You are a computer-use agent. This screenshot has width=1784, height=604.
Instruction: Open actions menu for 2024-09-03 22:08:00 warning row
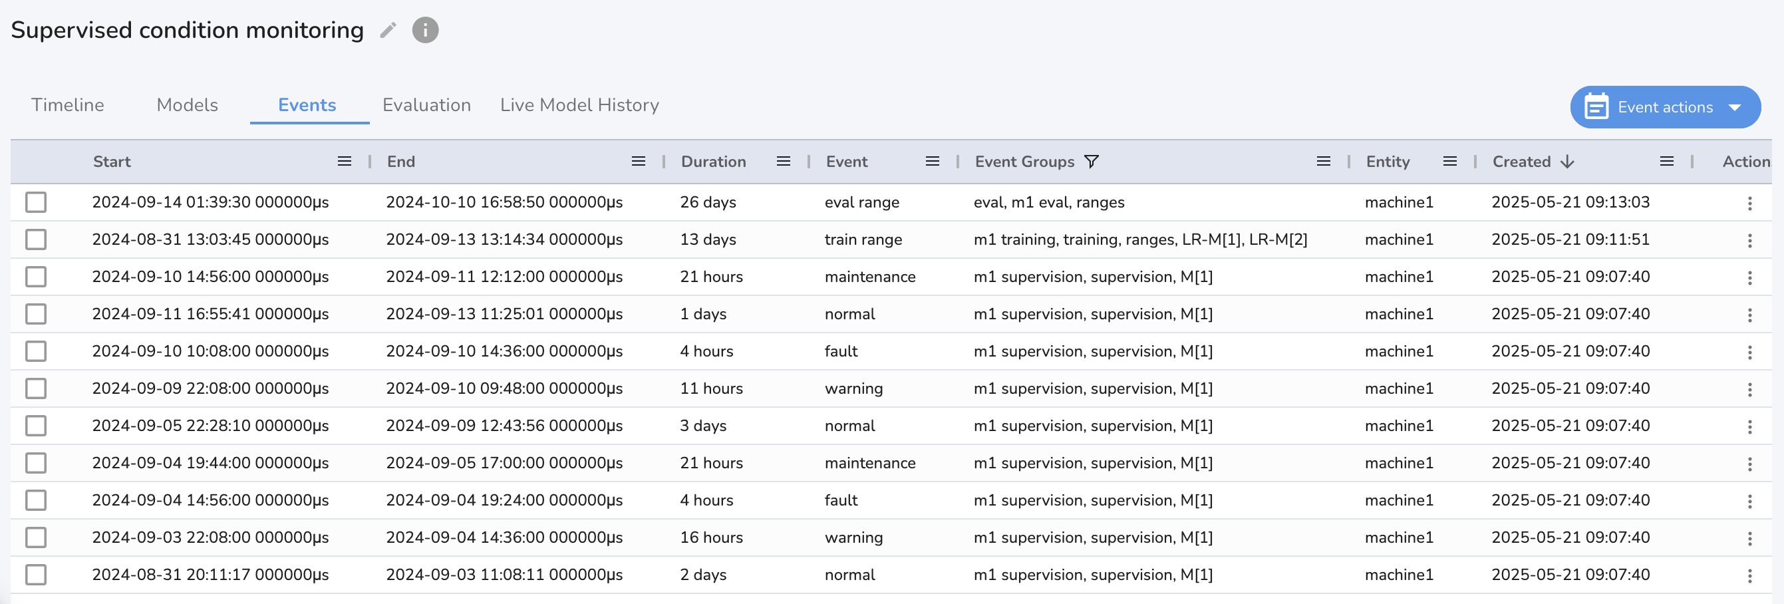click(1749, 539)
